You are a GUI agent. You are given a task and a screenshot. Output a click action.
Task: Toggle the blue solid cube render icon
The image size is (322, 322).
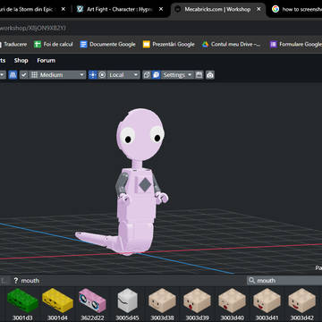157,75
